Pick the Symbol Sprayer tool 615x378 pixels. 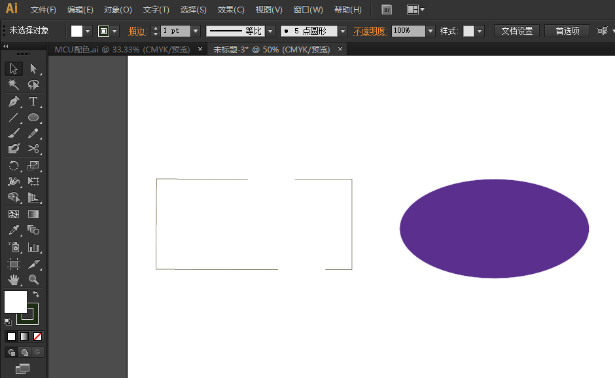pos(14,247)
